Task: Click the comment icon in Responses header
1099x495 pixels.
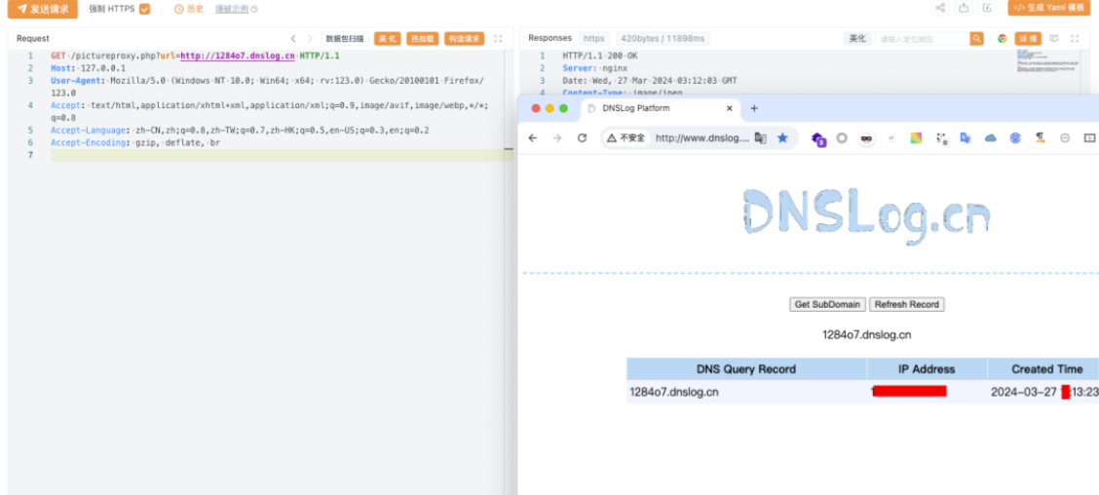Action: tap(1054, 39)
